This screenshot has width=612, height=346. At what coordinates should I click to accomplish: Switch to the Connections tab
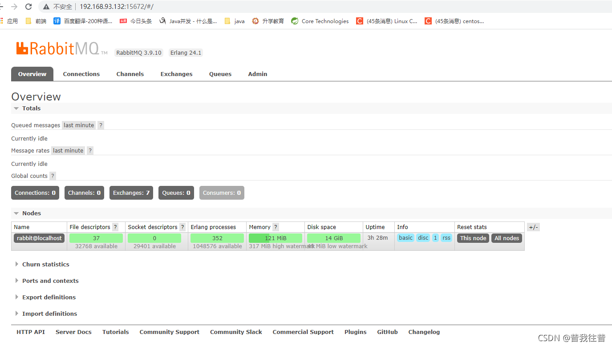[x=81, y=74]
